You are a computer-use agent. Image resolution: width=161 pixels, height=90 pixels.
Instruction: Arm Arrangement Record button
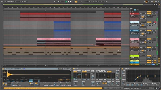point(71,2)
